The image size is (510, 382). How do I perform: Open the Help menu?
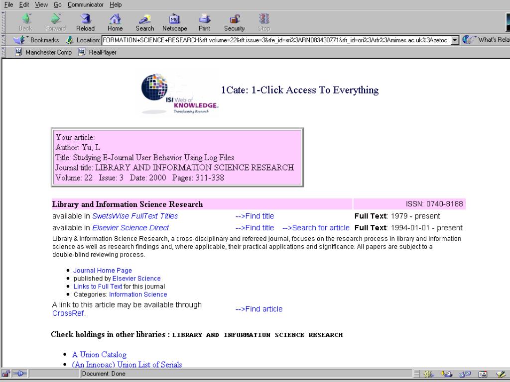coord(116,4)
